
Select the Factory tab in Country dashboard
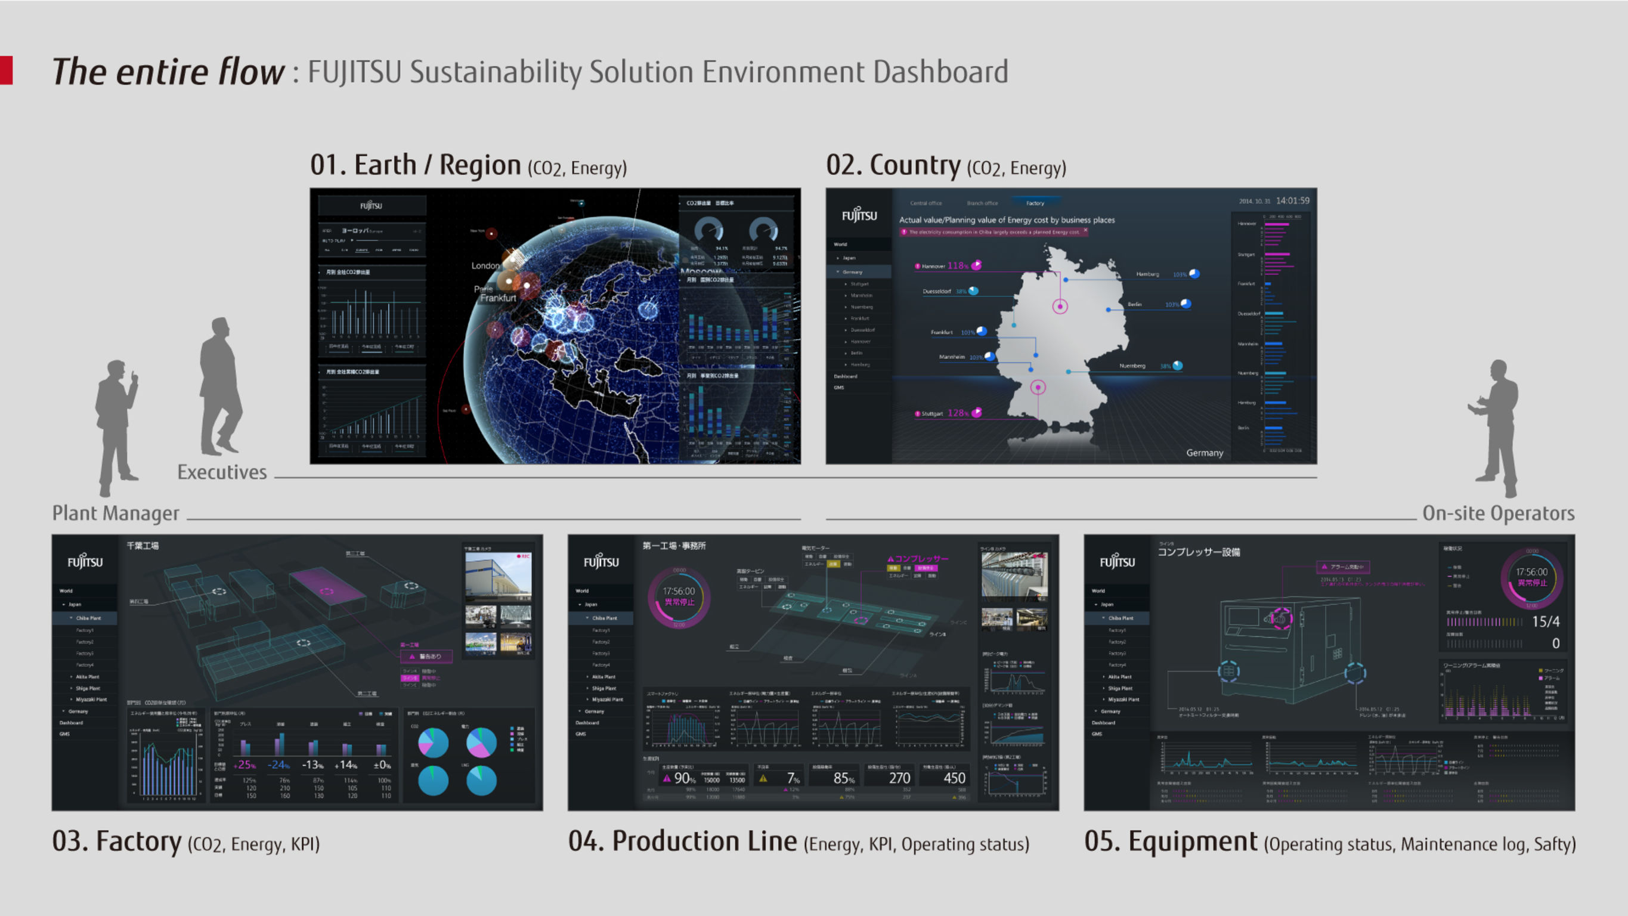coord(1035,203)
